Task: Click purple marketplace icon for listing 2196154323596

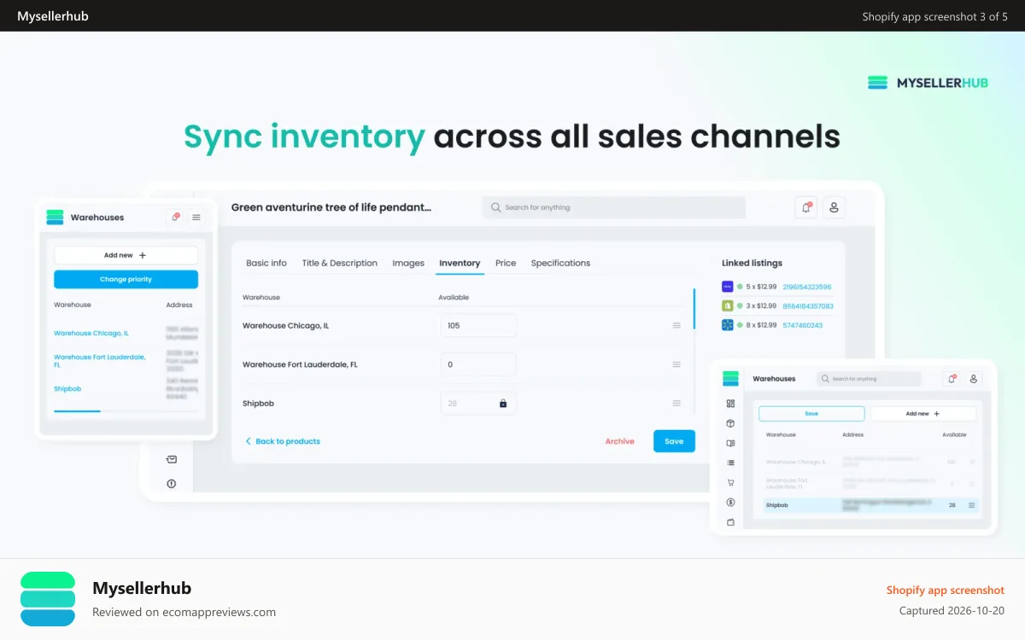Action: pyautogui.click(x=728, y=287)
